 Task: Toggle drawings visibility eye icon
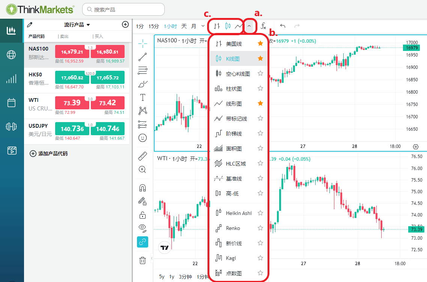click(143, 227)
